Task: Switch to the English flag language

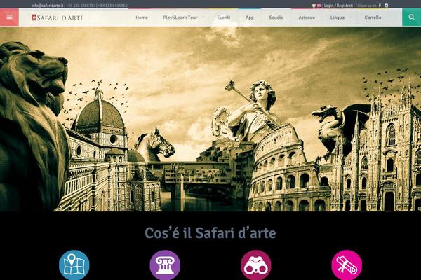Action: [319, 6]
